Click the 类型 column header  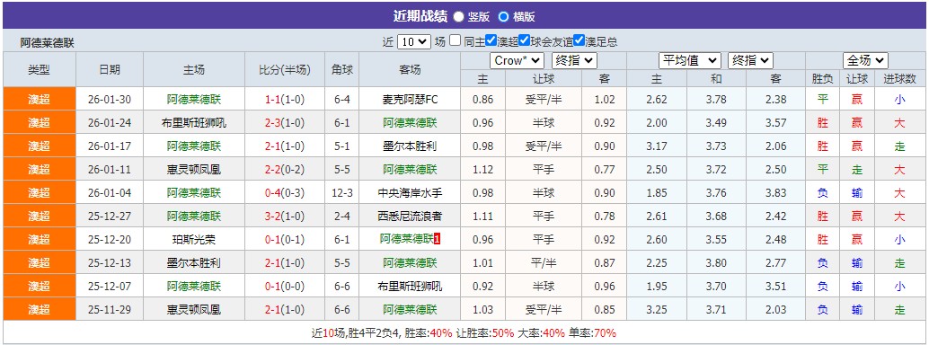coord(40,69)
